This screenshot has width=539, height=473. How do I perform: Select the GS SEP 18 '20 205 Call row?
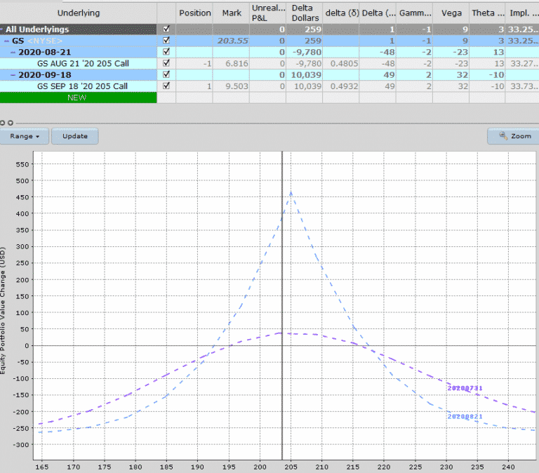pyautogui.click(x=82, y=86)
